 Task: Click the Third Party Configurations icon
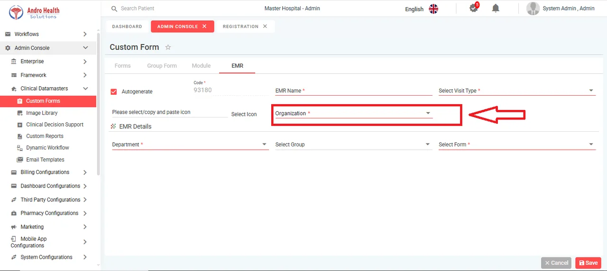pos(14,200)
